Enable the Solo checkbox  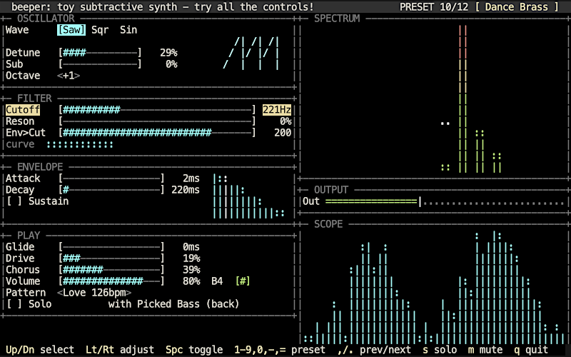(14, 304)
